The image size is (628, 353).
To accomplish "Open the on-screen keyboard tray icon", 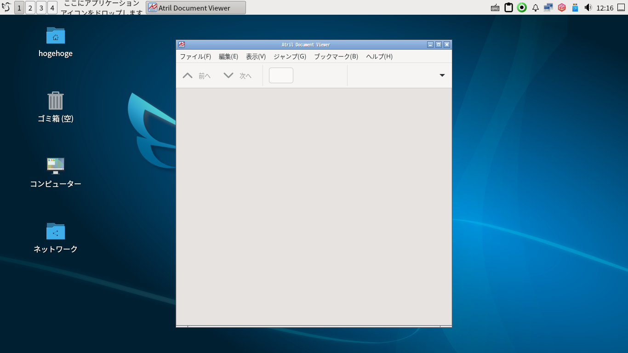I will coord(495,8).
